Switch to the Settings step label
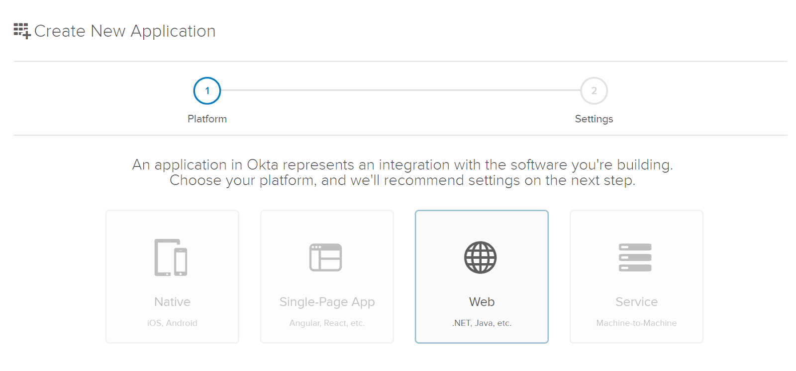This screenshot has width=796, height=371. pyautogui.click(x=594, y=119)
